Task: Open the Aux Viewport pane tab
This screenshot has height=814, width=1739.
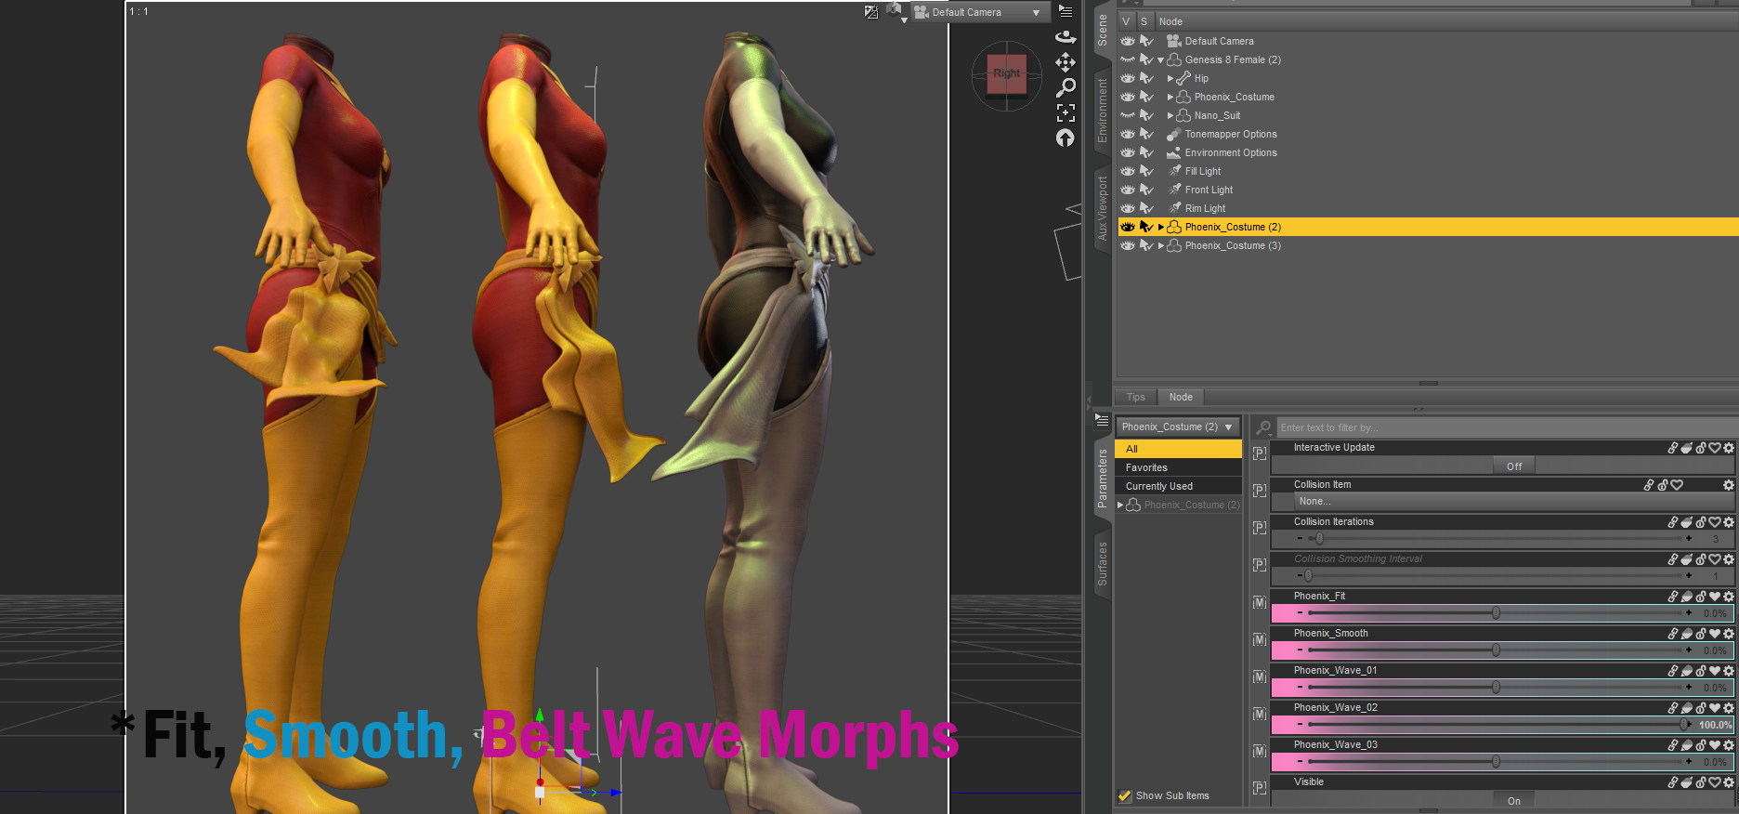Action: pos(1103,208)
